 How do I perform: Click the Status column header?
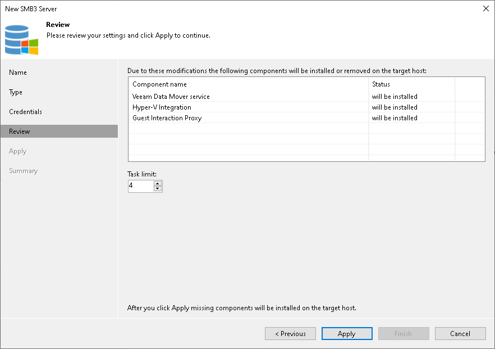tap(412, 84)
